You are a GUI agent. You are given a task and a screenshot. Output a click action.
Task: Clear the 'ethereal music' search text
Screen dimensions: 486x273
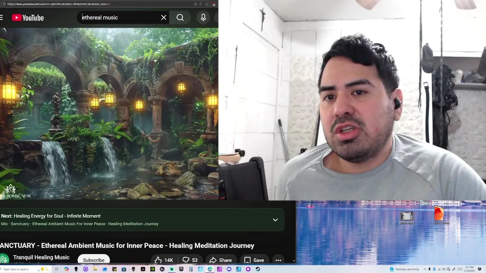click(164, 17)
